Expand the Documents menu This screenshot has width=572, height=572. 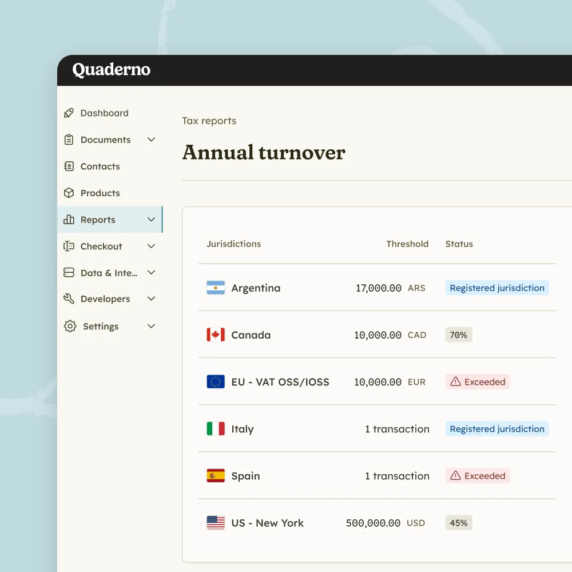point(151,140)
